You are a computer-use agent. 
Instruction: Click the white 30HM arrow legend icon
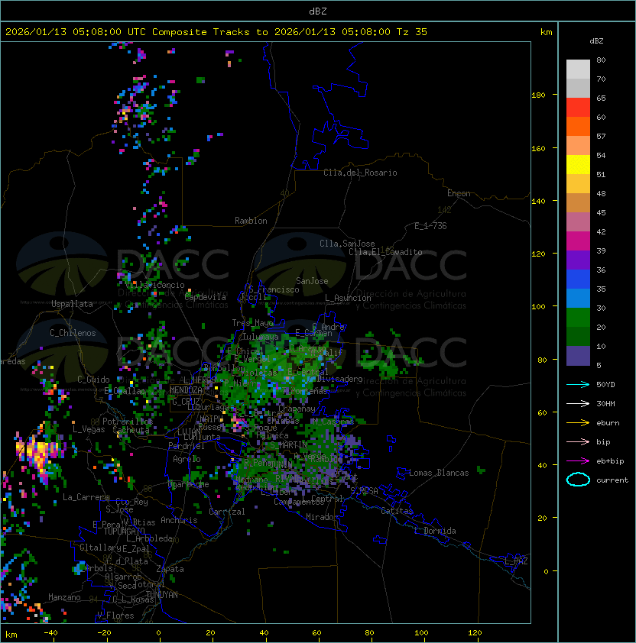click(x=578, y=404)
